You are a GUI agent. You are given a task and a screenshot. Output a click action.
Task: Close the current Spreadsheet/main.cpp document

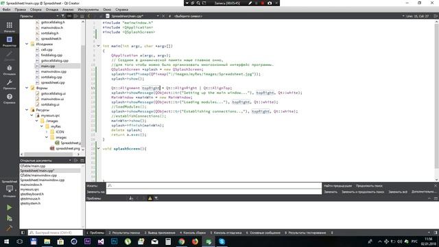pyautogui.click(x=163, y=16)
